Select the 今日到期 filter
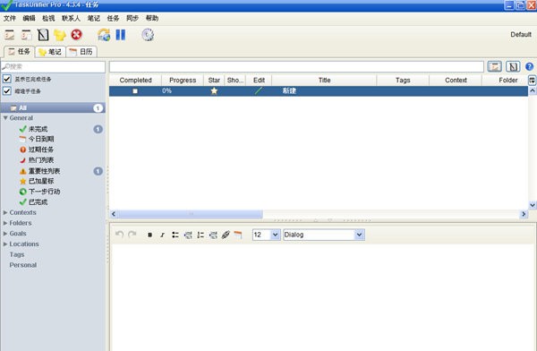The height and width of the screenshot is (351, 537). tap(41, 139)
